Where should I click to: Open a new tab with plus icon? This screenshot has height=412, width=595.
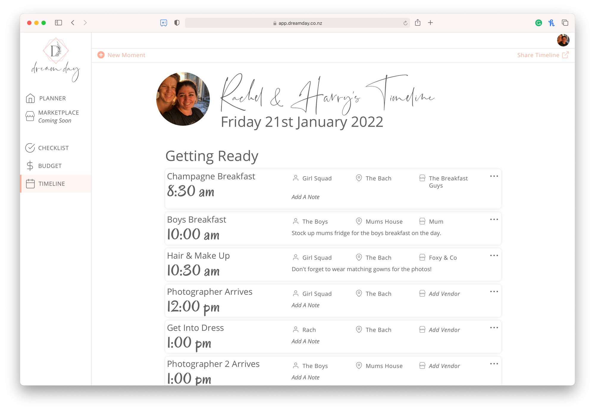click(430, 23)
